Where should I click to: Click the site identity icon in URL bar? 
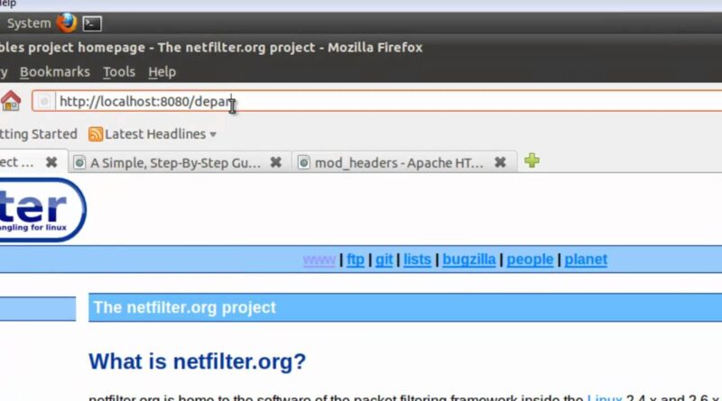click(44, 101)
